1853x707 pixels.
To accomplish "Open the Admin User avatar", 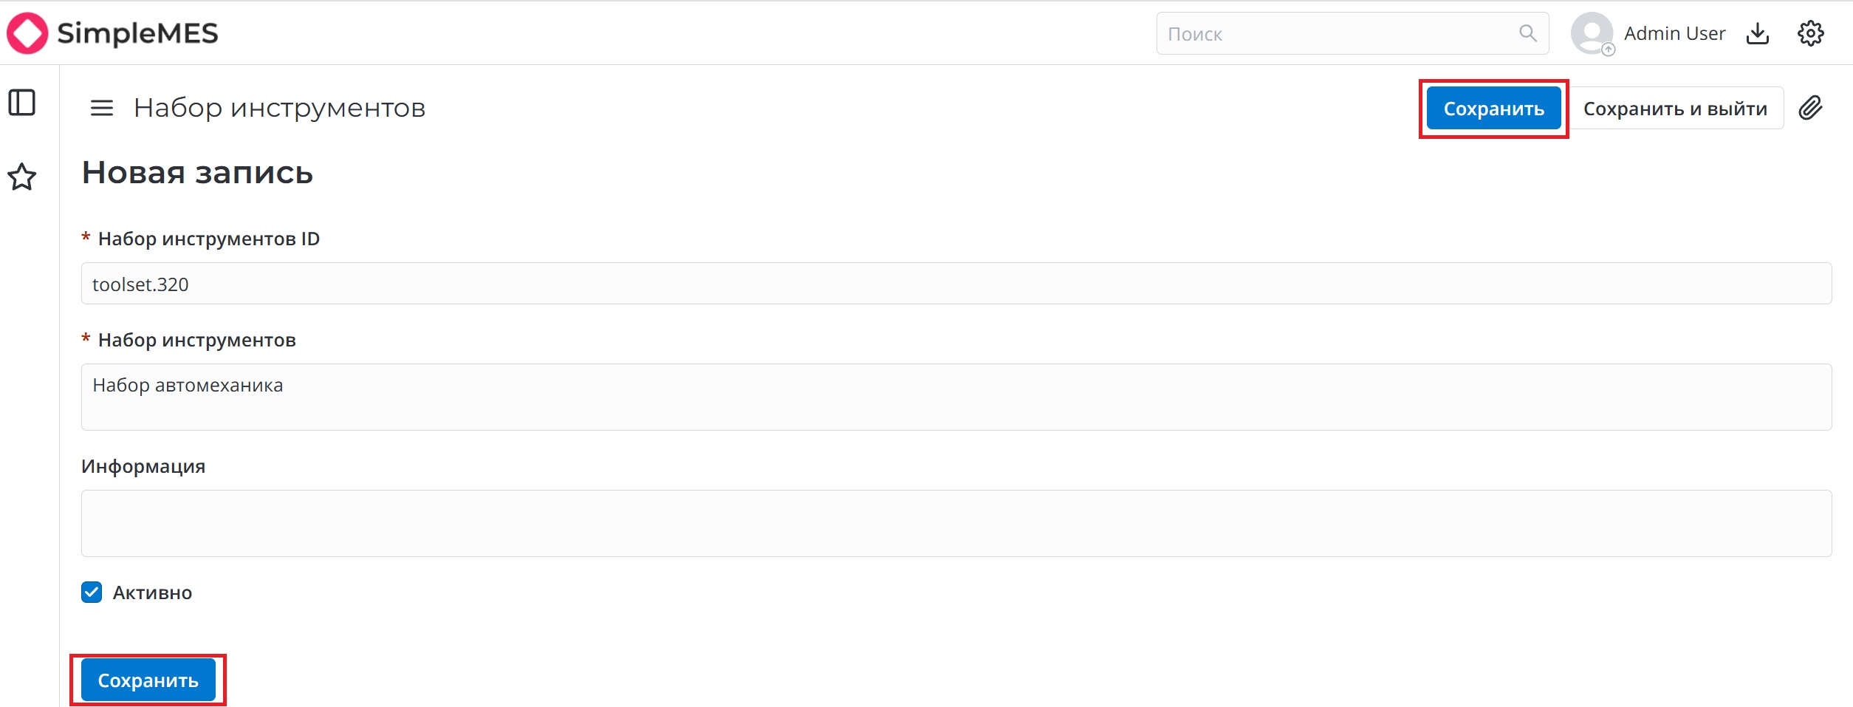I will pyautogui.click(x=1592, y=33).
